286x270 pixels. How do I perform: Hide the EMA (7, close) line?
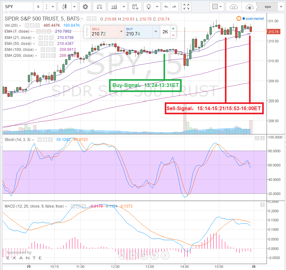click(x=39, y=31)
